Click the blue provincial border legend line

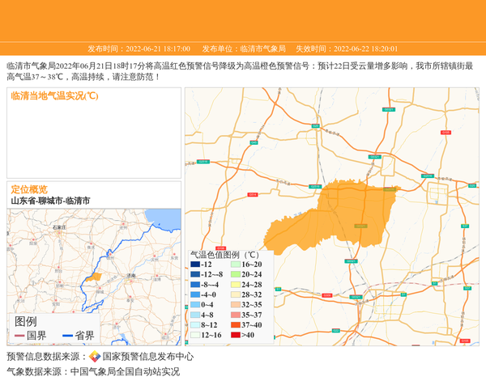click(67, 336)
